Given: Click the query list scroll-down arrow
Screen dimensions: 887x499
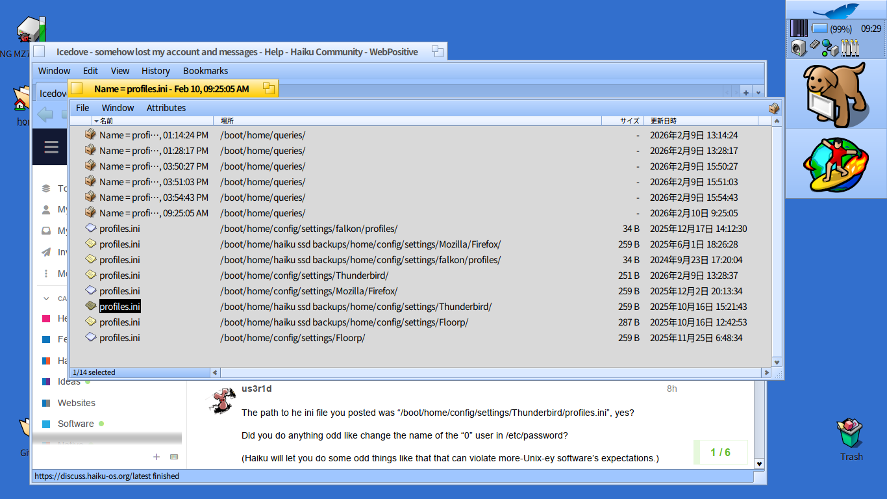Looking at the screenshot, I should click(x=777, y=362).
